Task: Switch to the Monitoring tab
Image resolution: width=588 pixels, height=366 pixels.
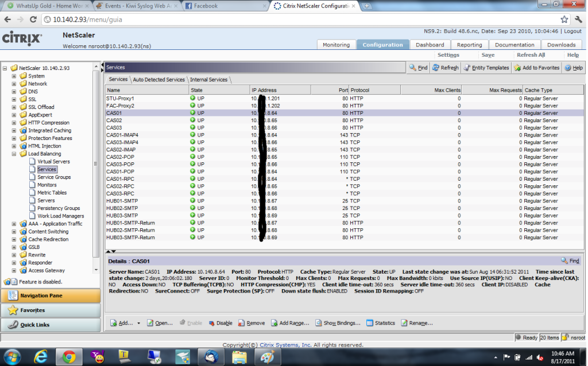Action: pyautogui.click(x=336, y=45)
